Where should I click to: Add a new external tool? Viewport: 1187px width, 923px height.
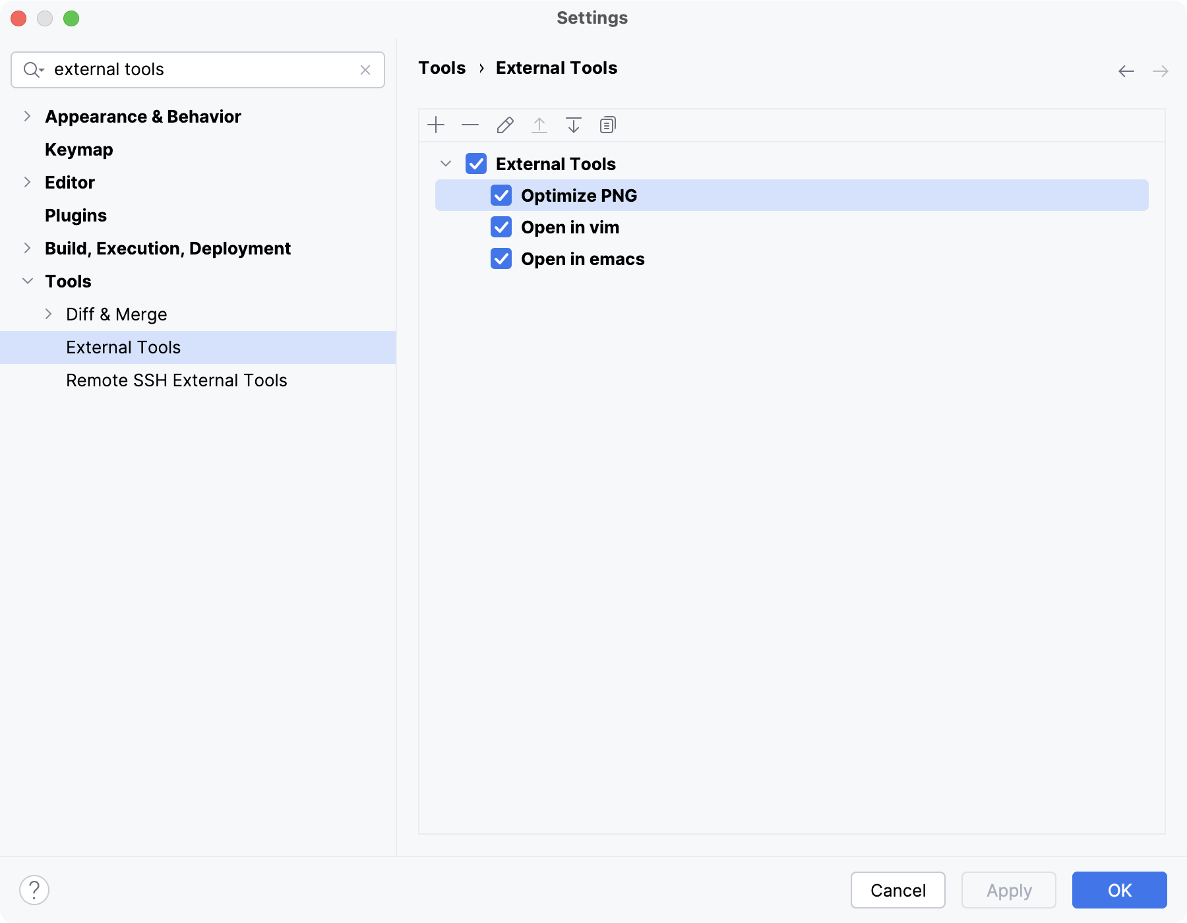(x=436, y=125)
